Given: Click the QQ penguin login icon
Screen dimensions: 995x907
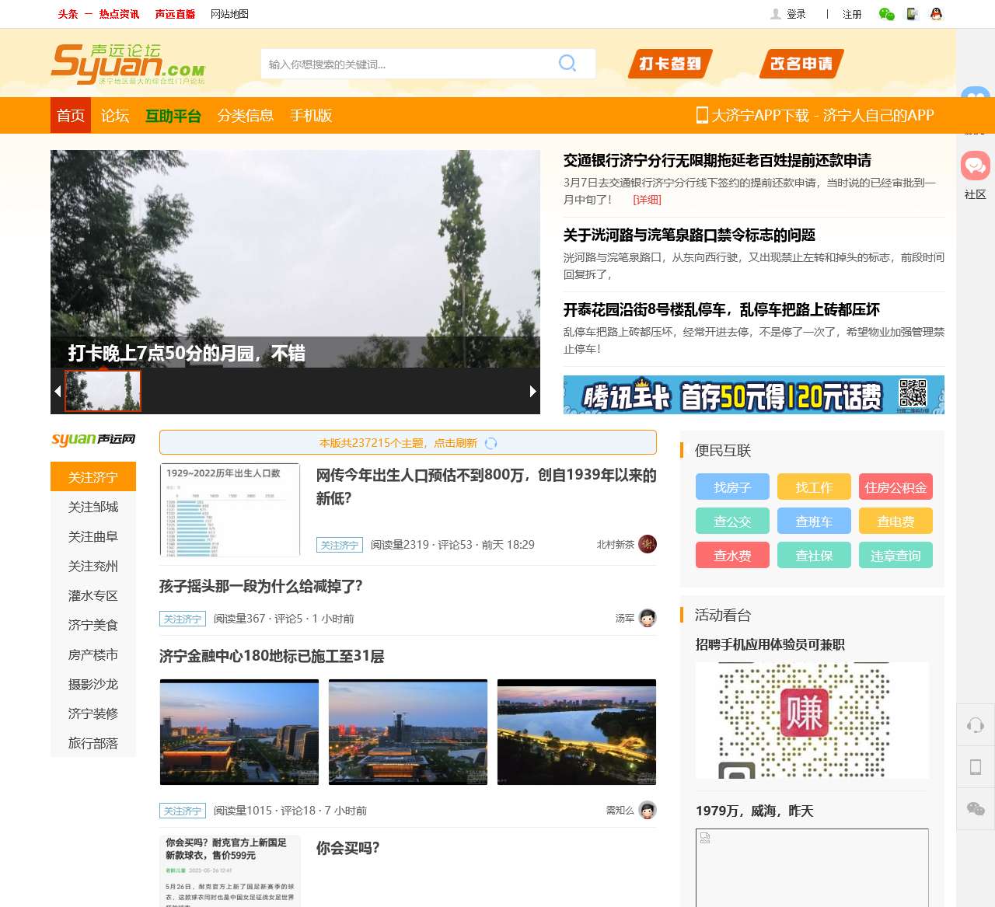Looking at the screenshot, I should point(937,14).
